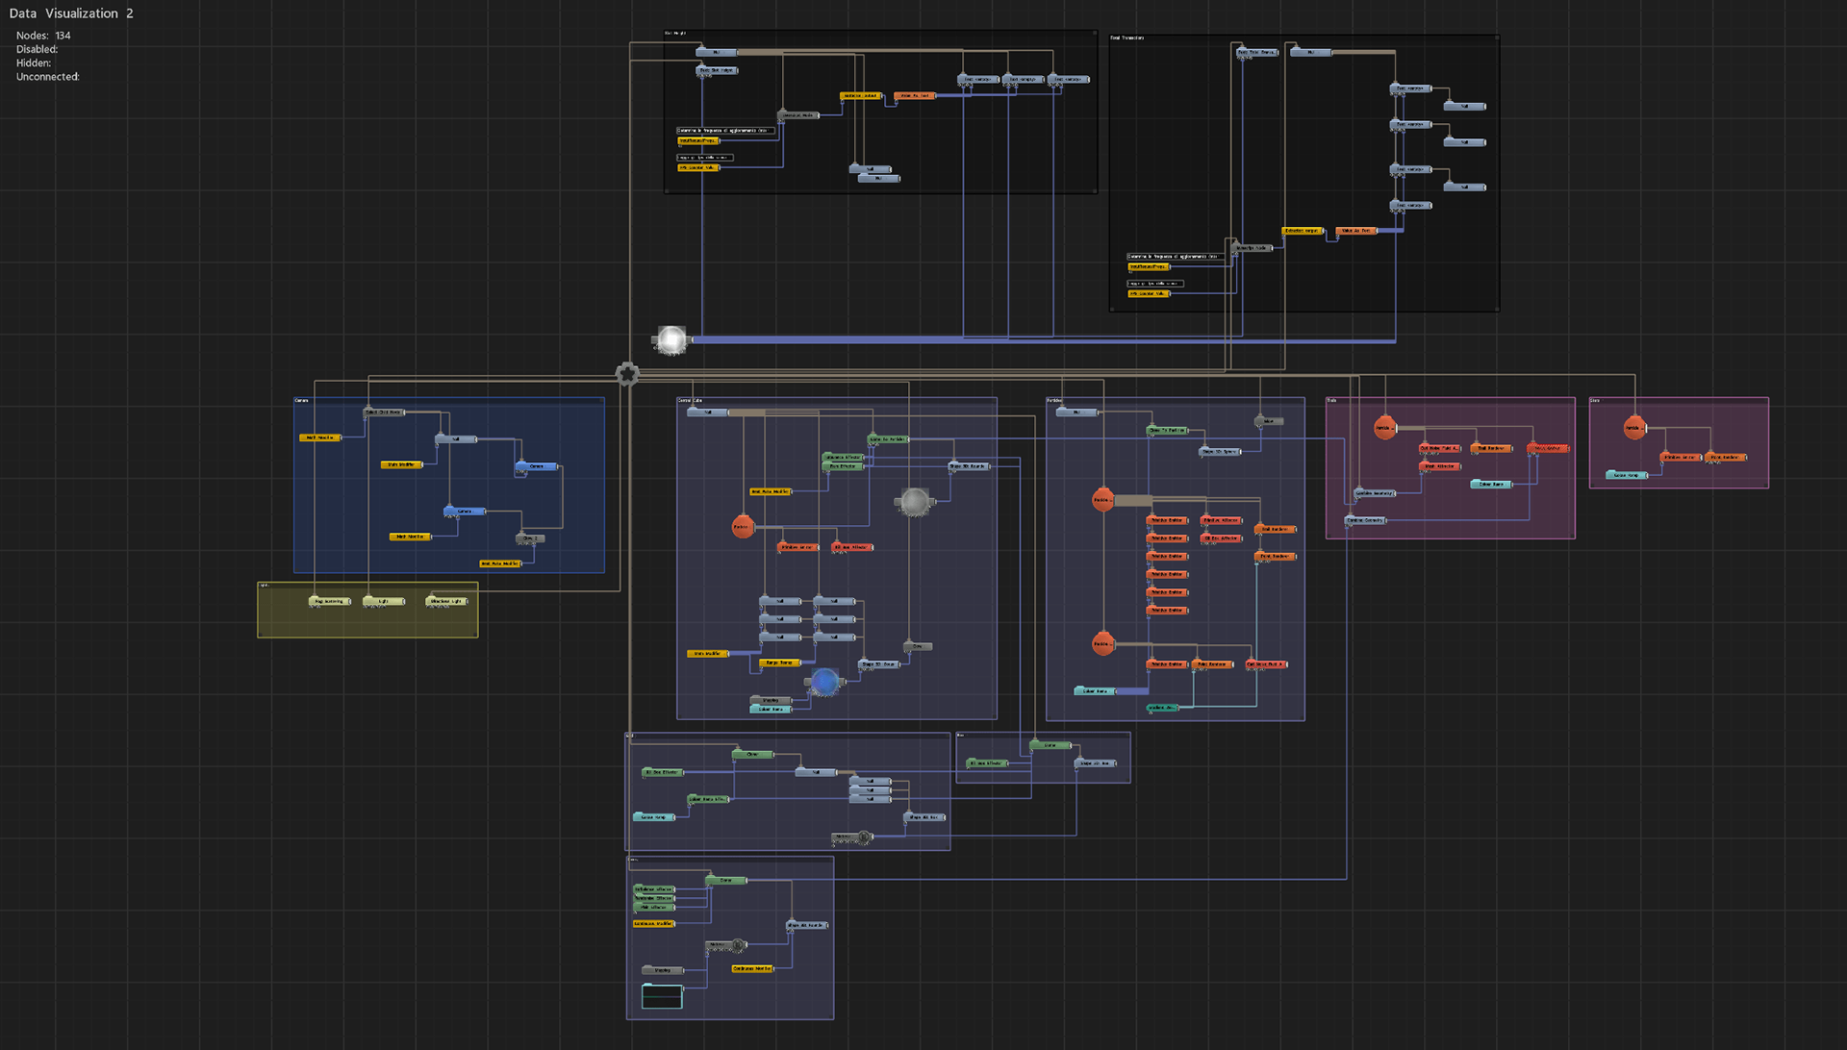
Task: Select the orange Value As Text node
Action: click(914, 96)
